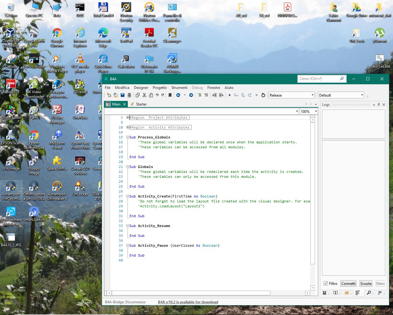Open the 100% zoom dropdown
The height and width of the screenshot is (315, 393).
309,111
